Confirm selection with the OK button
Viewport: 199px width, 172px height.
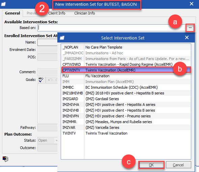(x=151, y=165)
